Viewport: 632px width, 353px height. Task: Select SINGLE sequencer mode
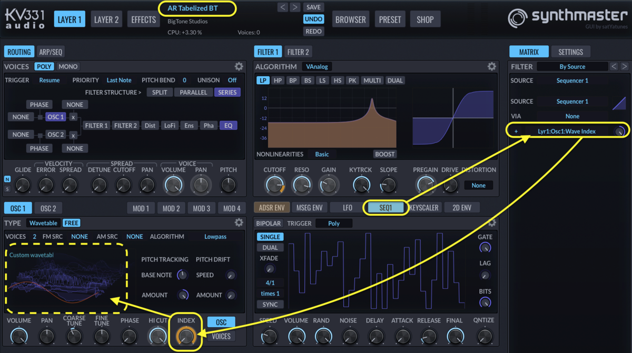click(270, 237)
